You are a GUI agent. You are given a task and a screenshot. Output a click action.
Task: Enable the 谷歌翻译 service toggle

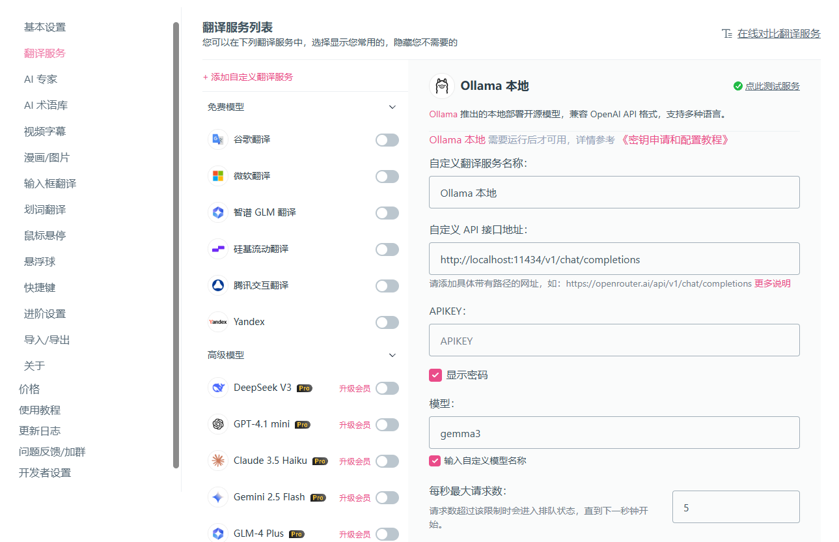[x=387, y=139]
